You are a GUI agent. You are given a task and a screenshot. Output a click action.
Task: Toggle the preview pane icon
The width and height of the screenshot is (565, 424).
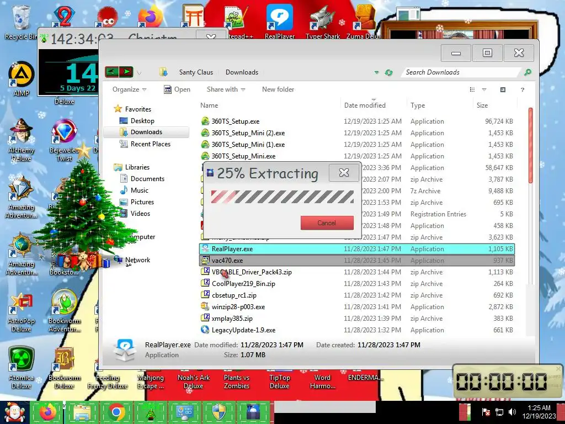coord(503,90)
